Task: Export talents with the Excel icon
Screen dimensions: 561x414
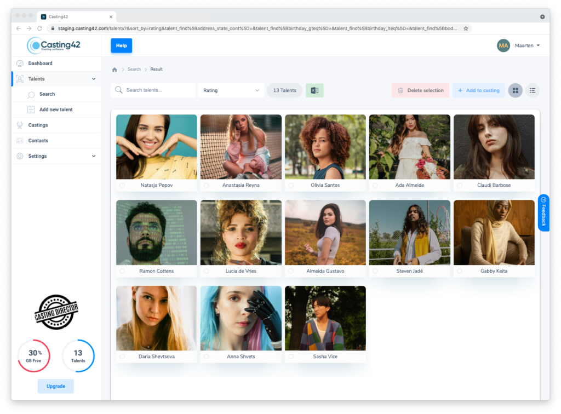Action: pos(314,90)
